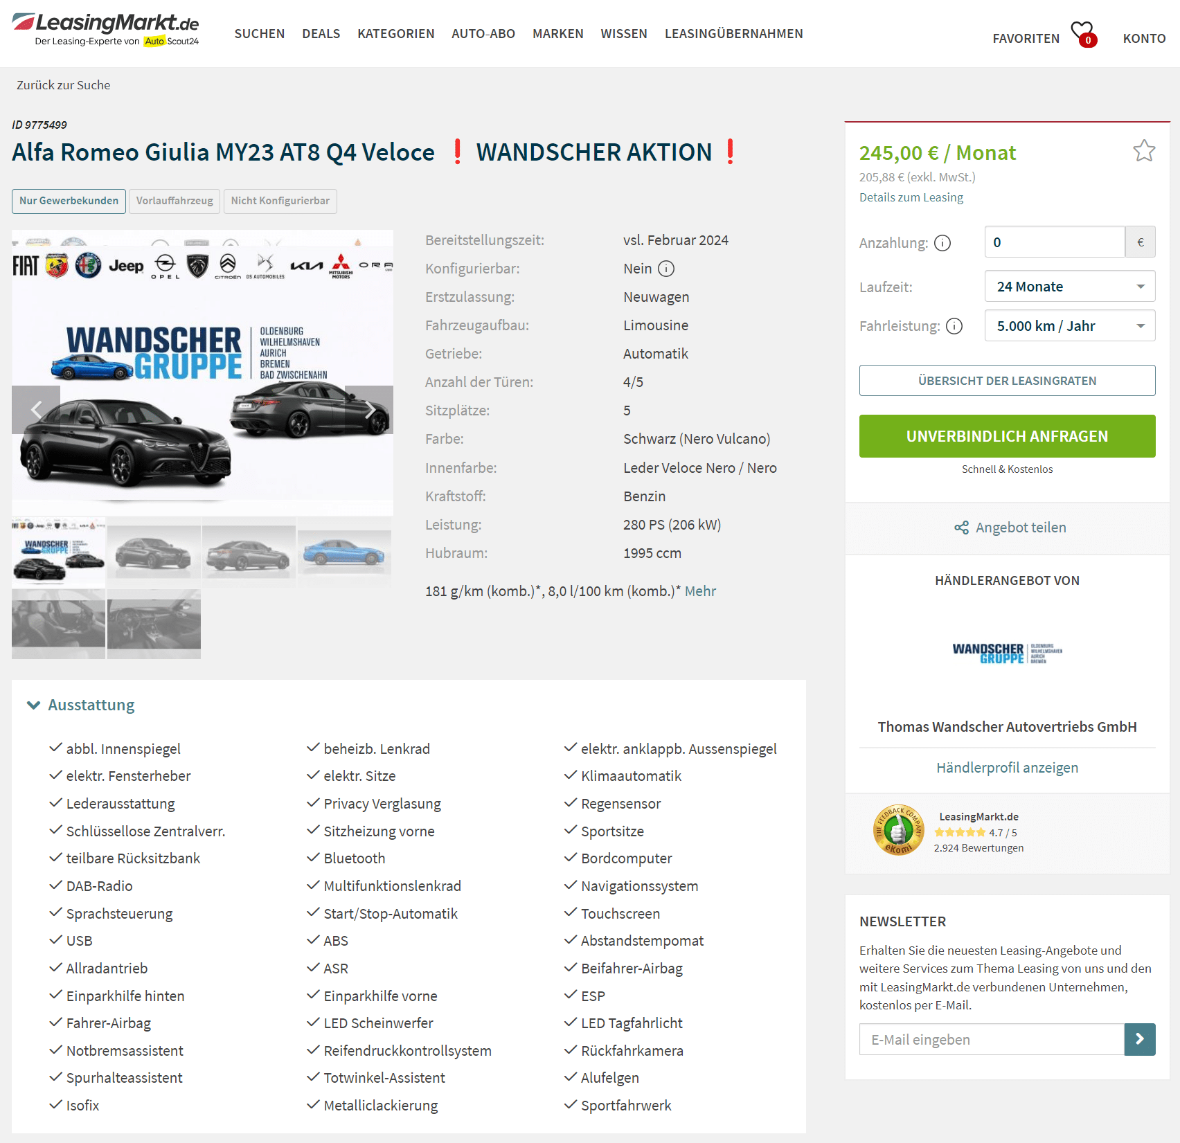Select the dashboard interior thumbnail
Image resolution: width=1180 pixels, height=1143 pixels.
point(154,624)
